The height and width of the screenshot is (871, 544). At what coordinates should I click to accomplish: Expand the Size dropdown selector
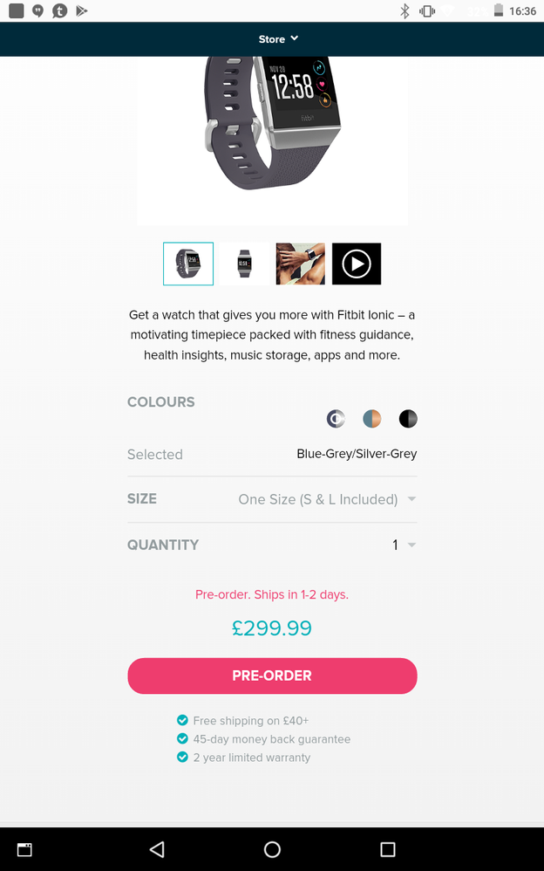pyautogui.click(x=272, y=499)
